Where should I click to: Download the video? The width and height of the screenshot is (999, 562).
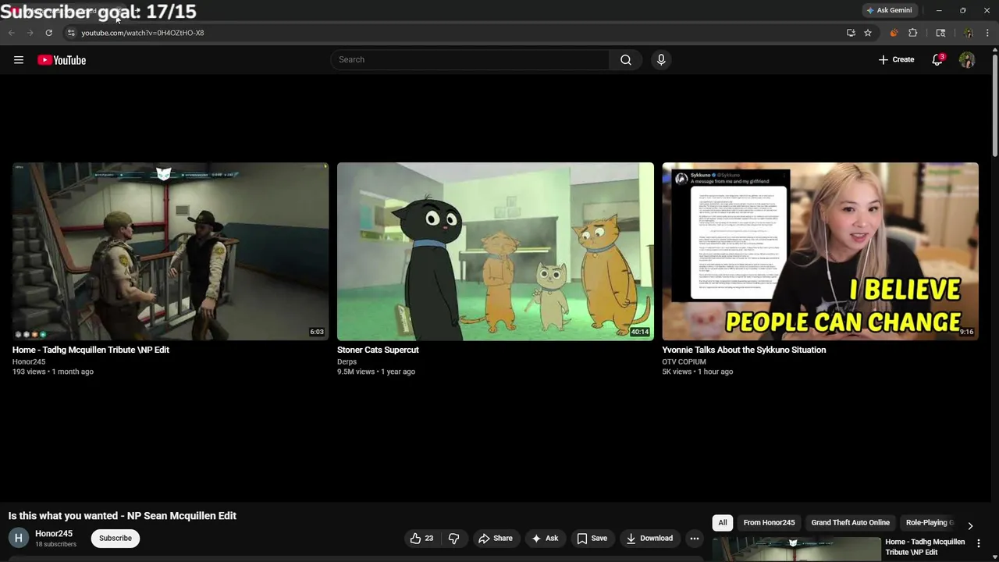pos(649,539)
